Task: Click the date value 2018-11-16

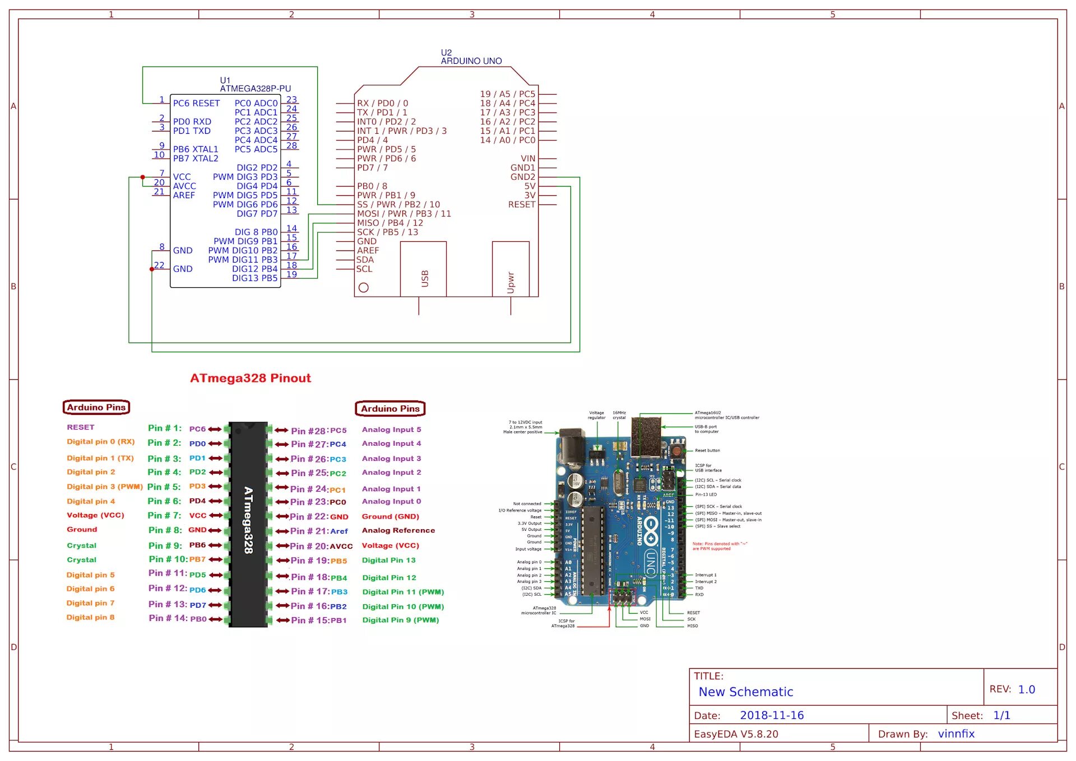Action: tap(772, 716)
